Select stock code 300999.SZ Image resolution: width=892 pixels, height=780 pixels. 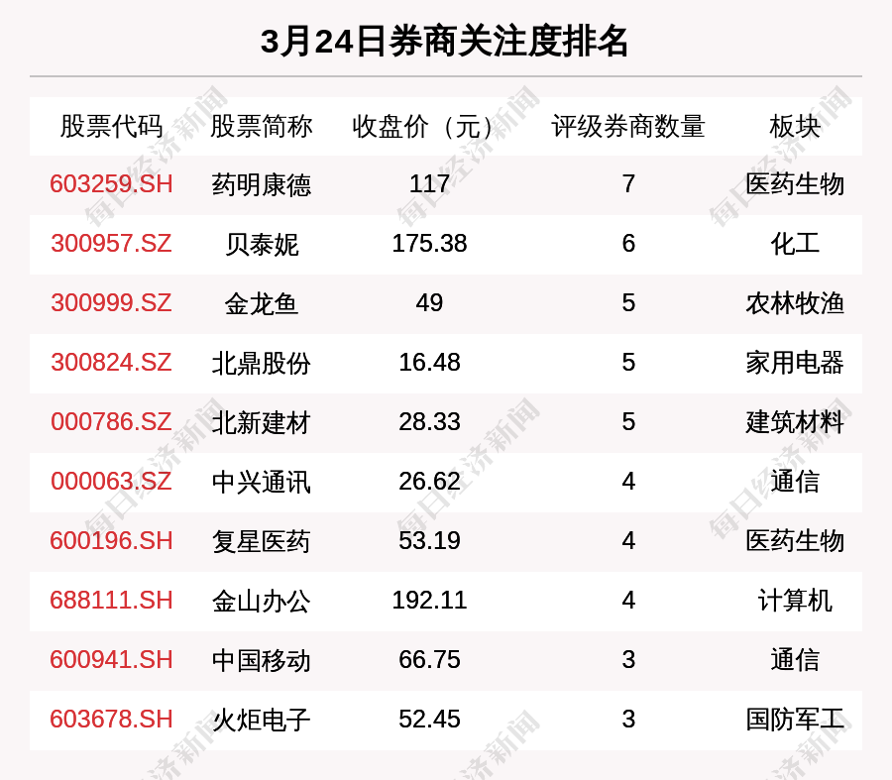111,303
